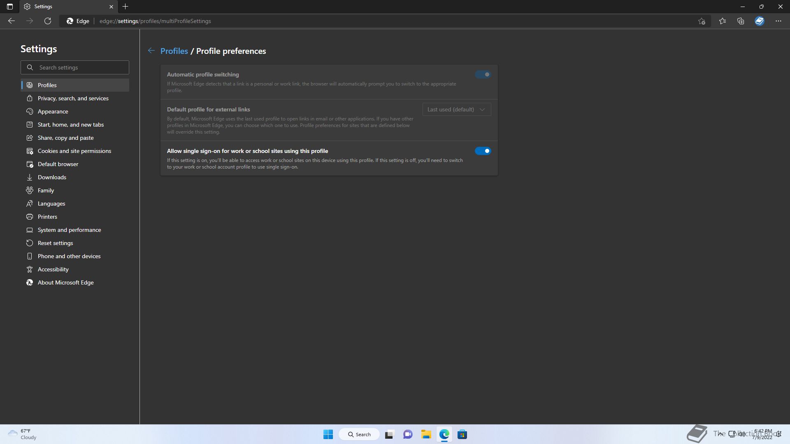Open About Microsoft Edge

75,282
